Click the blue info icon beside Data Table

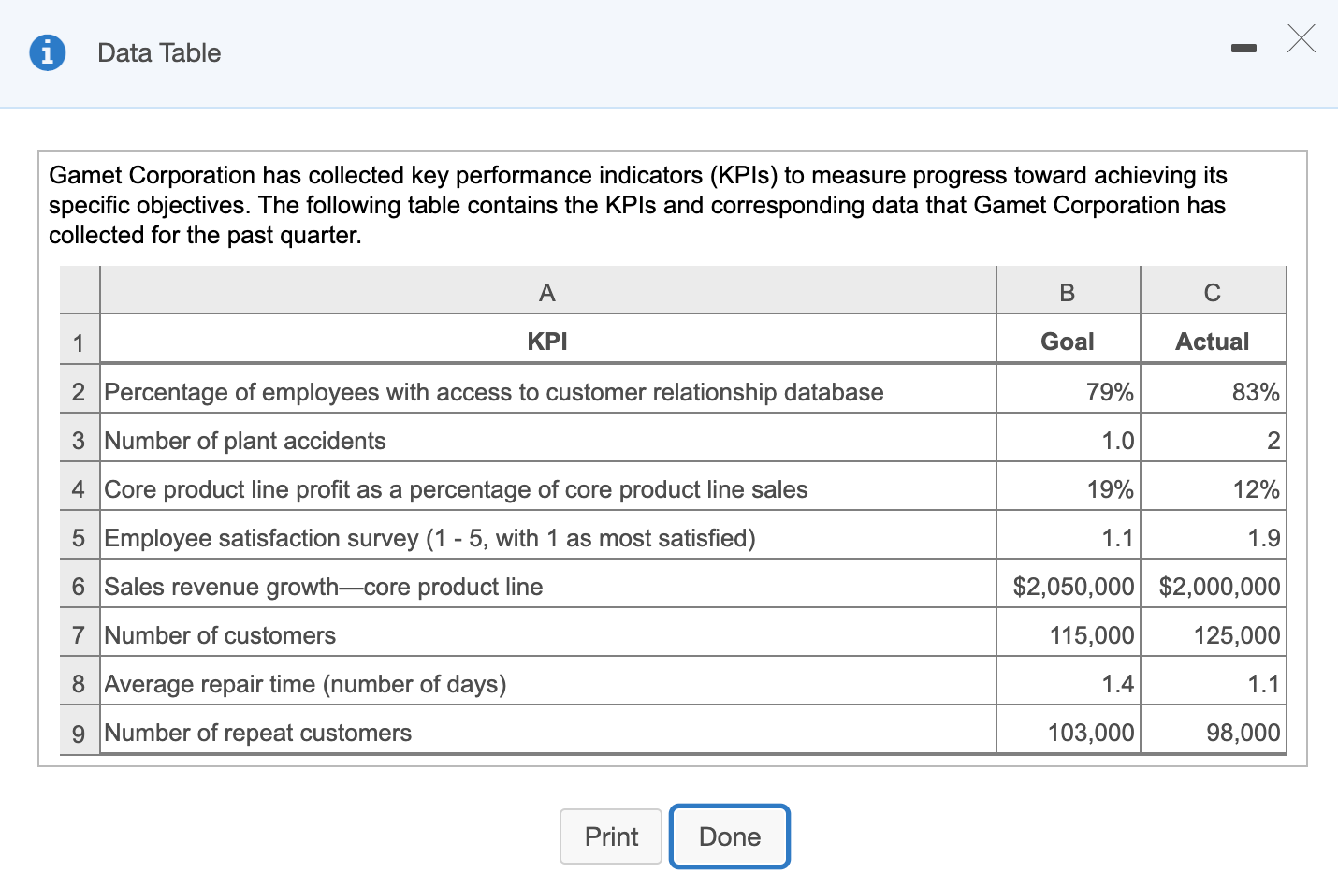(47, 52)
